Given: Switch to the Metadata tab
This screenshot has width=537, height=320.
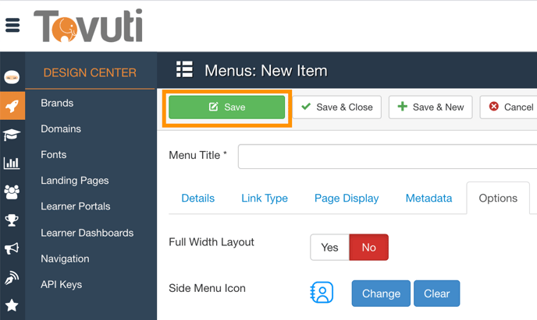Looking at the screenshot, I should [x=429, y=199].
